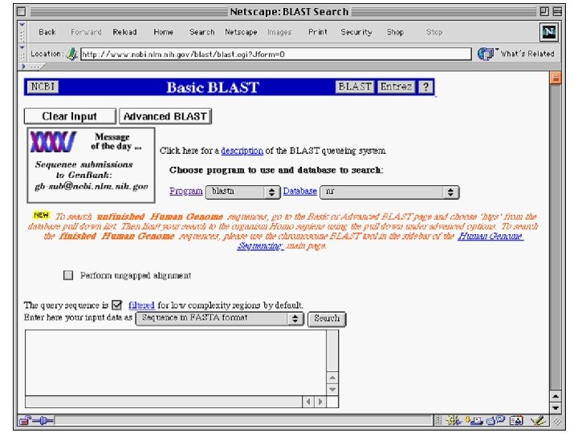The width and height of the screenshot is (578, 433).
Task: Open the description link
Action: pos(242,151)
